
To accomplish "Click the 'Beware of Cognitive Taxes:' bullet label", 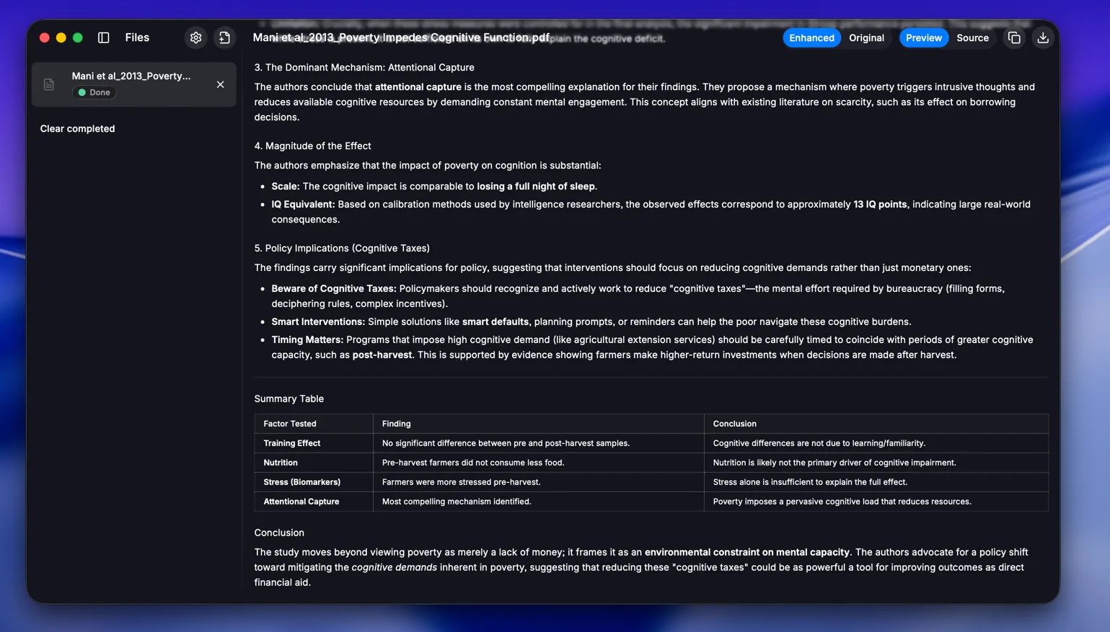I will pos(334,288).
